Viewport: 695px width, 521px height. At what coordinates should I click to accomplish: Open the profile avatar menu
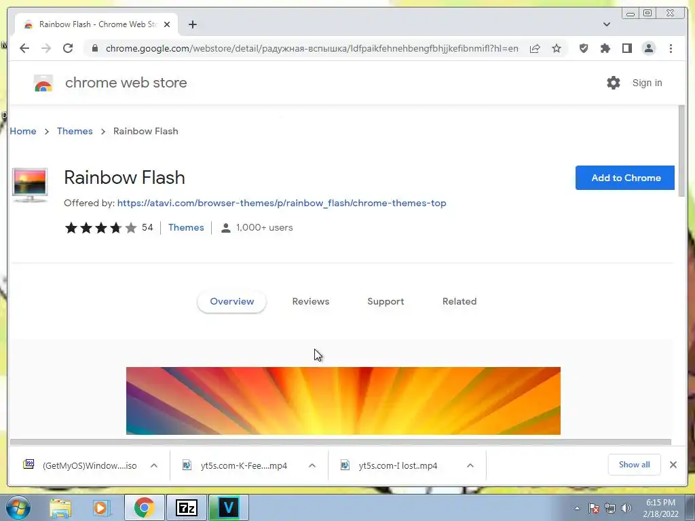click(x=648, y=48)
